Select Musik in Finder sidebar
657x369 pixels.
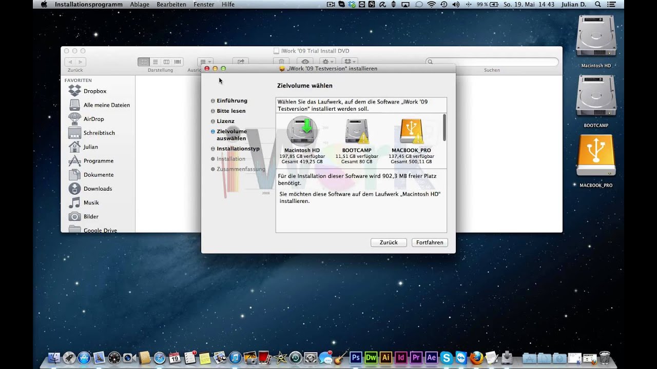click(x=91, y=202)
